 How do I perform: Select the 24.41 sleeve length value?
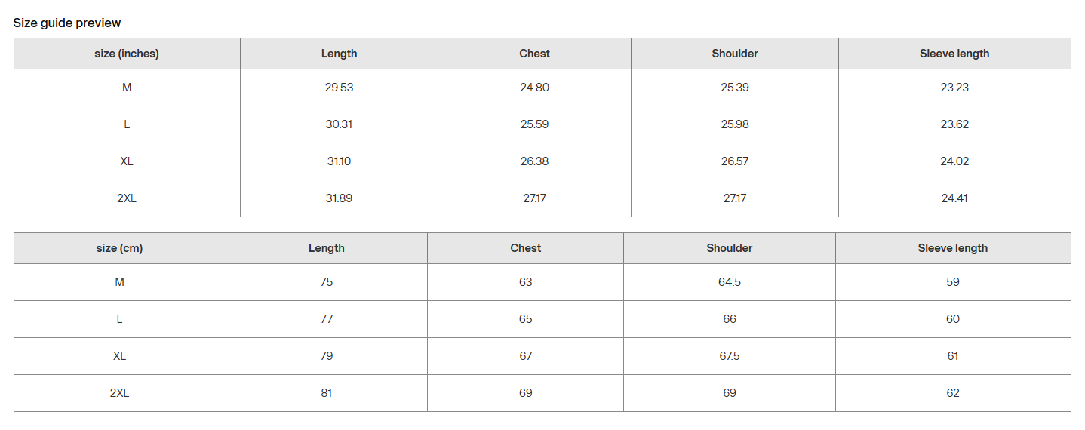(954, 198)
